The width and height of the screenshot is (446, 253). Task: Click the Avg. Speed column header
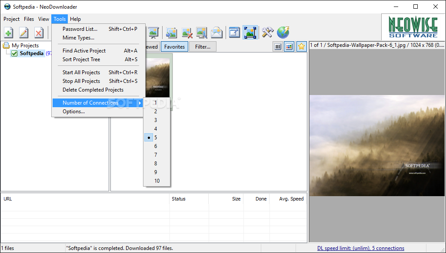point(288,199)
